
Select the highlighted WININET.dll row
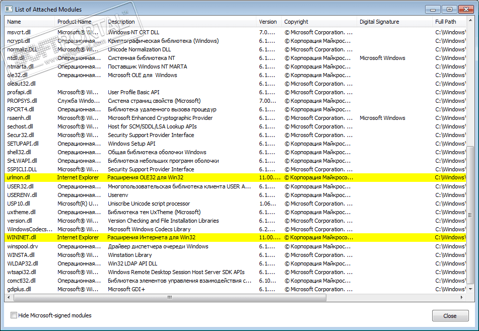click(235, 237)
